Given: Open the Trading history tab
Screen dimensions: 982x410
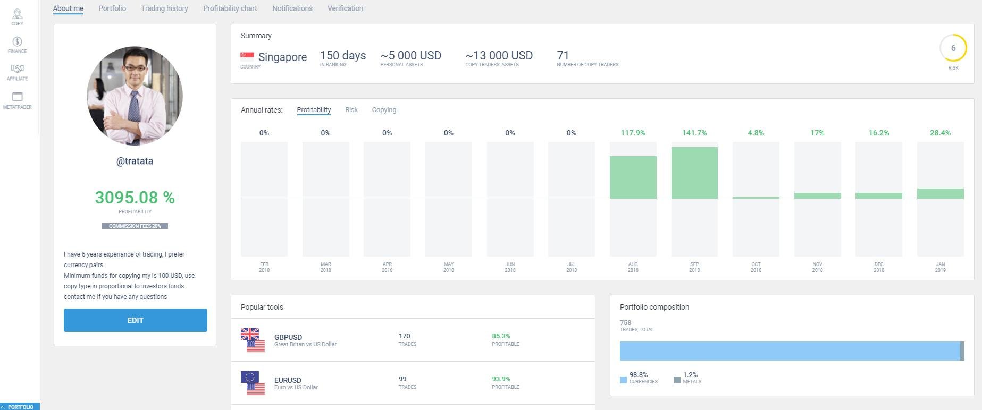Looking at the screenshot, I should (164, 8).
